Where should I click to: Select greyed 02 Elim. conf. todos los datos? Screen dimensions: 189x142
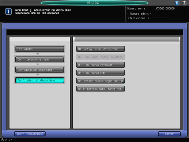(101, 57)
